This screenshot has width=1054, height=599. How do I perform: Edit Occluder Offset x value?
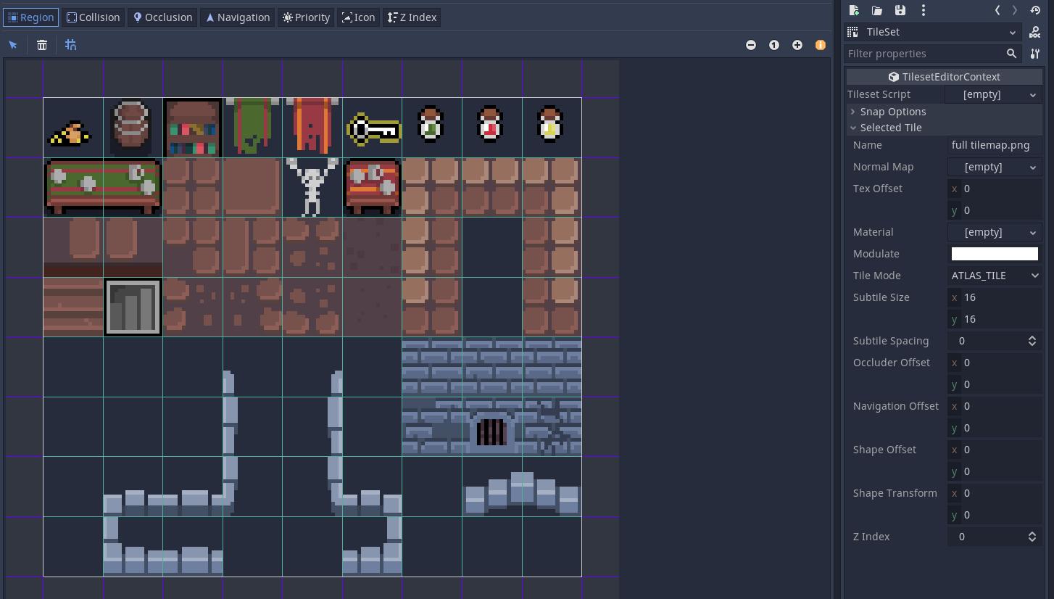995,363
